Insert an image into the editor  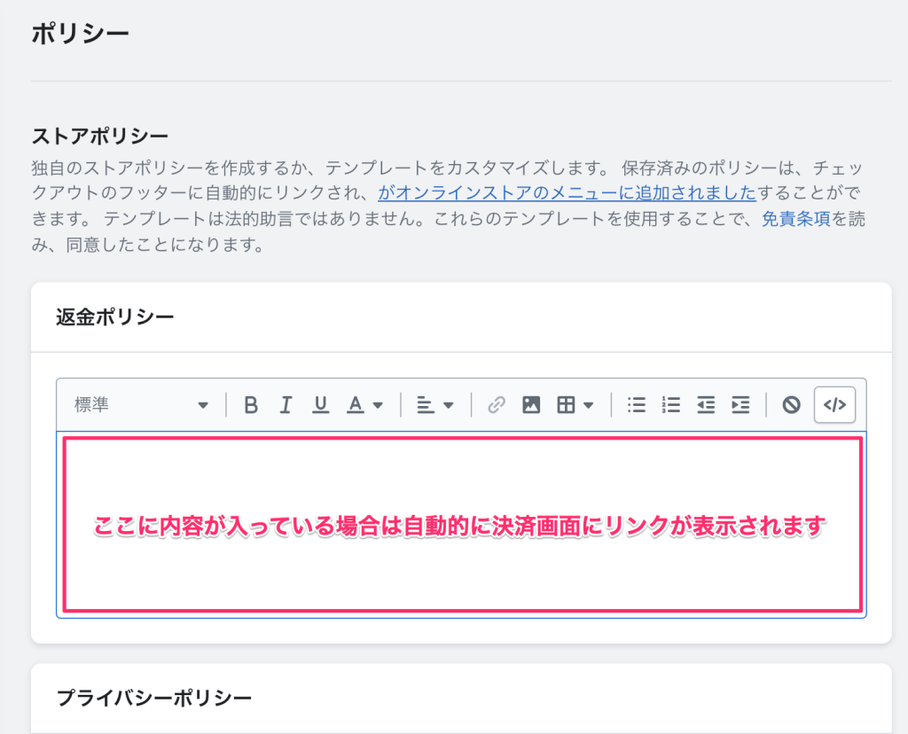tap(530, 404)
